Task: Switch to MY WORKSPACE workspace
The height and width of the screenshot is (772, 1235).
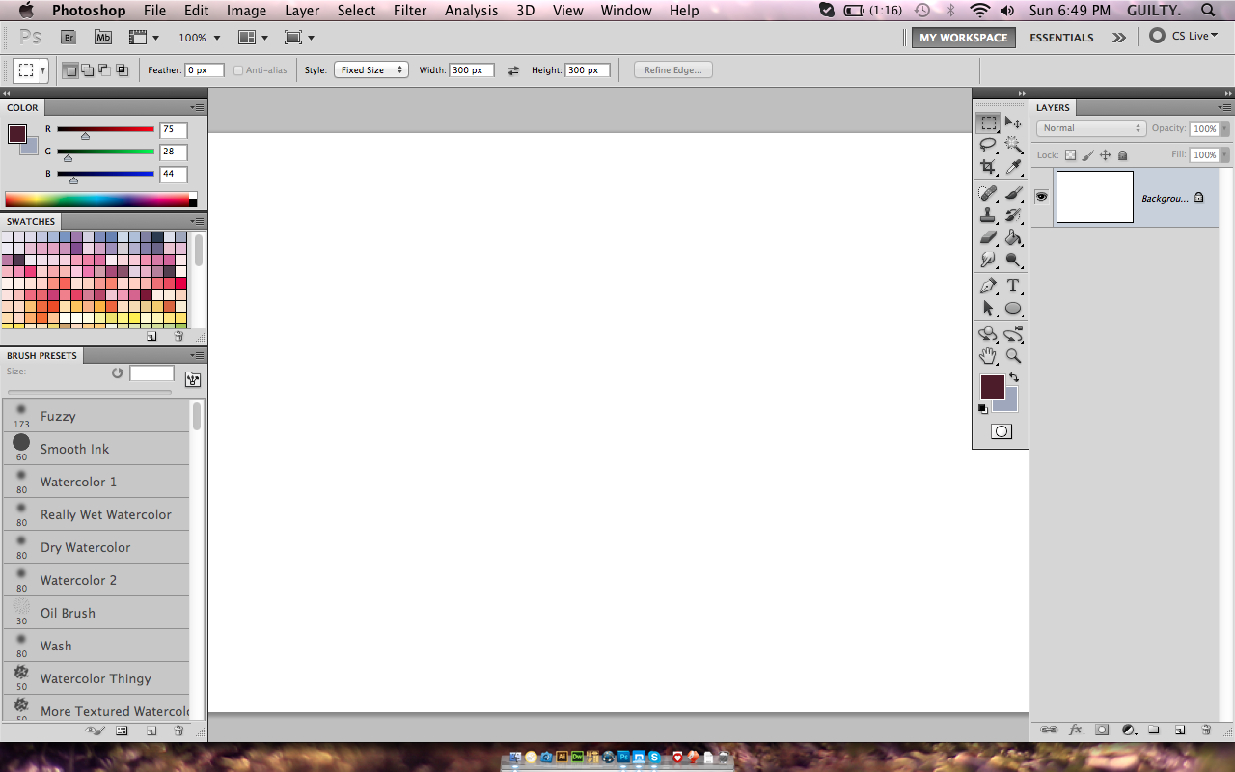Action: tap(963, 38)
